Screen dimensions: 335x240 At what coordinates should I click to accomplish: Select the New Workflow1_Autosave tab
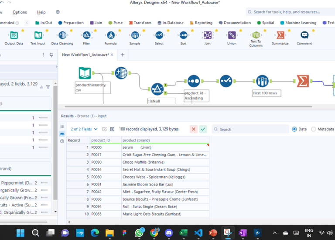pyautogui.click(x=85, y=55)
